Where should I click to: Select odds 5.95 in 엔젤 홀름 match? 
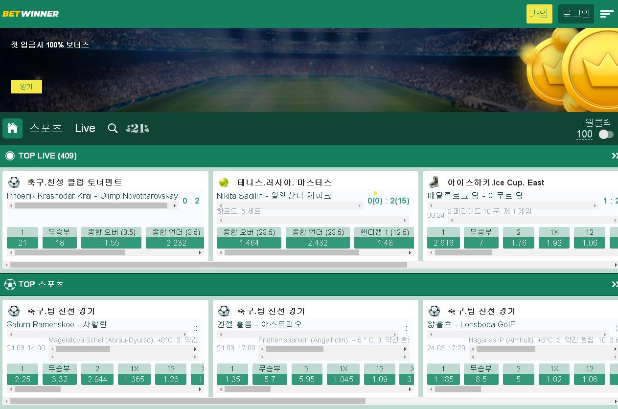click(307, 374)
